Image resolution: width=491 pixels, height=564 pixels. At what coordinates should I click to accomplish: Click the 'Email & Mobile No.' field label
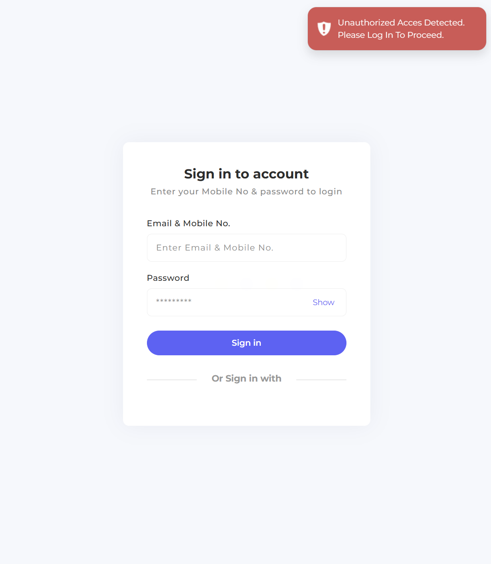click(x=188, y=223)
